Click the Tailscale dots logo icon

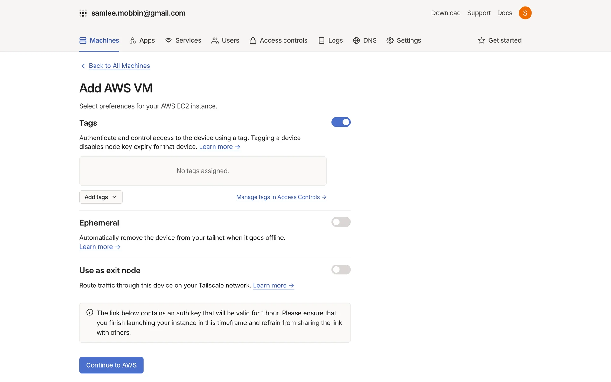click(83, 13)
